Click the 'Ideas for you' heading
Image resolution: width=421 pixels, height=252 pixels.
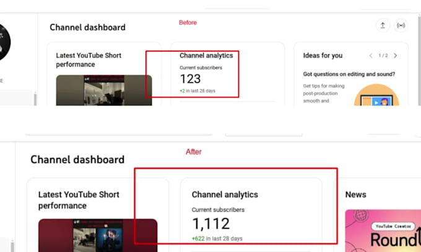click(x=323, y=56)
